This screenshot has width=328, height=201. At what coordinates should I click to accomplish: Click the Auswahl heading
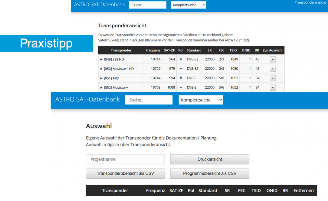pyautogui.click(x=99, y=126)
